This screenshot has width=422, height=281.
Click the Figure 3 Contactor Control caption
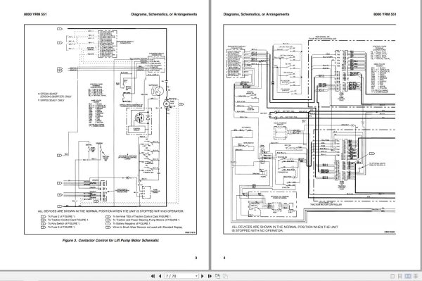pyautogui.click(x=110, y=240)
